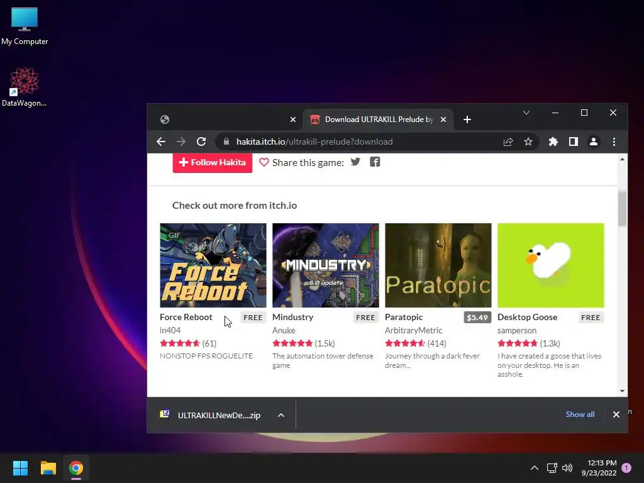
Task: Click the Mindustry title link
Action: tap(293, 317)
